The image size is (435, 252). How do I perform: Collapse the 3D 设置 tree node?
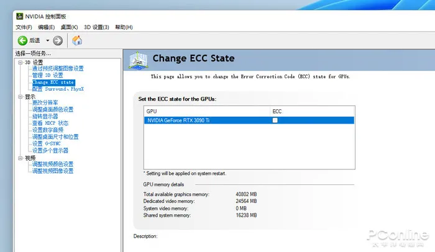pos(21,62)
